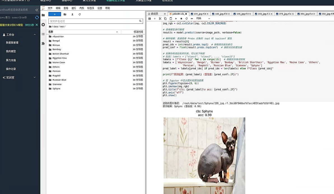Collapse the 工作台 section
334x194 pixels.
tap(35, 35)
